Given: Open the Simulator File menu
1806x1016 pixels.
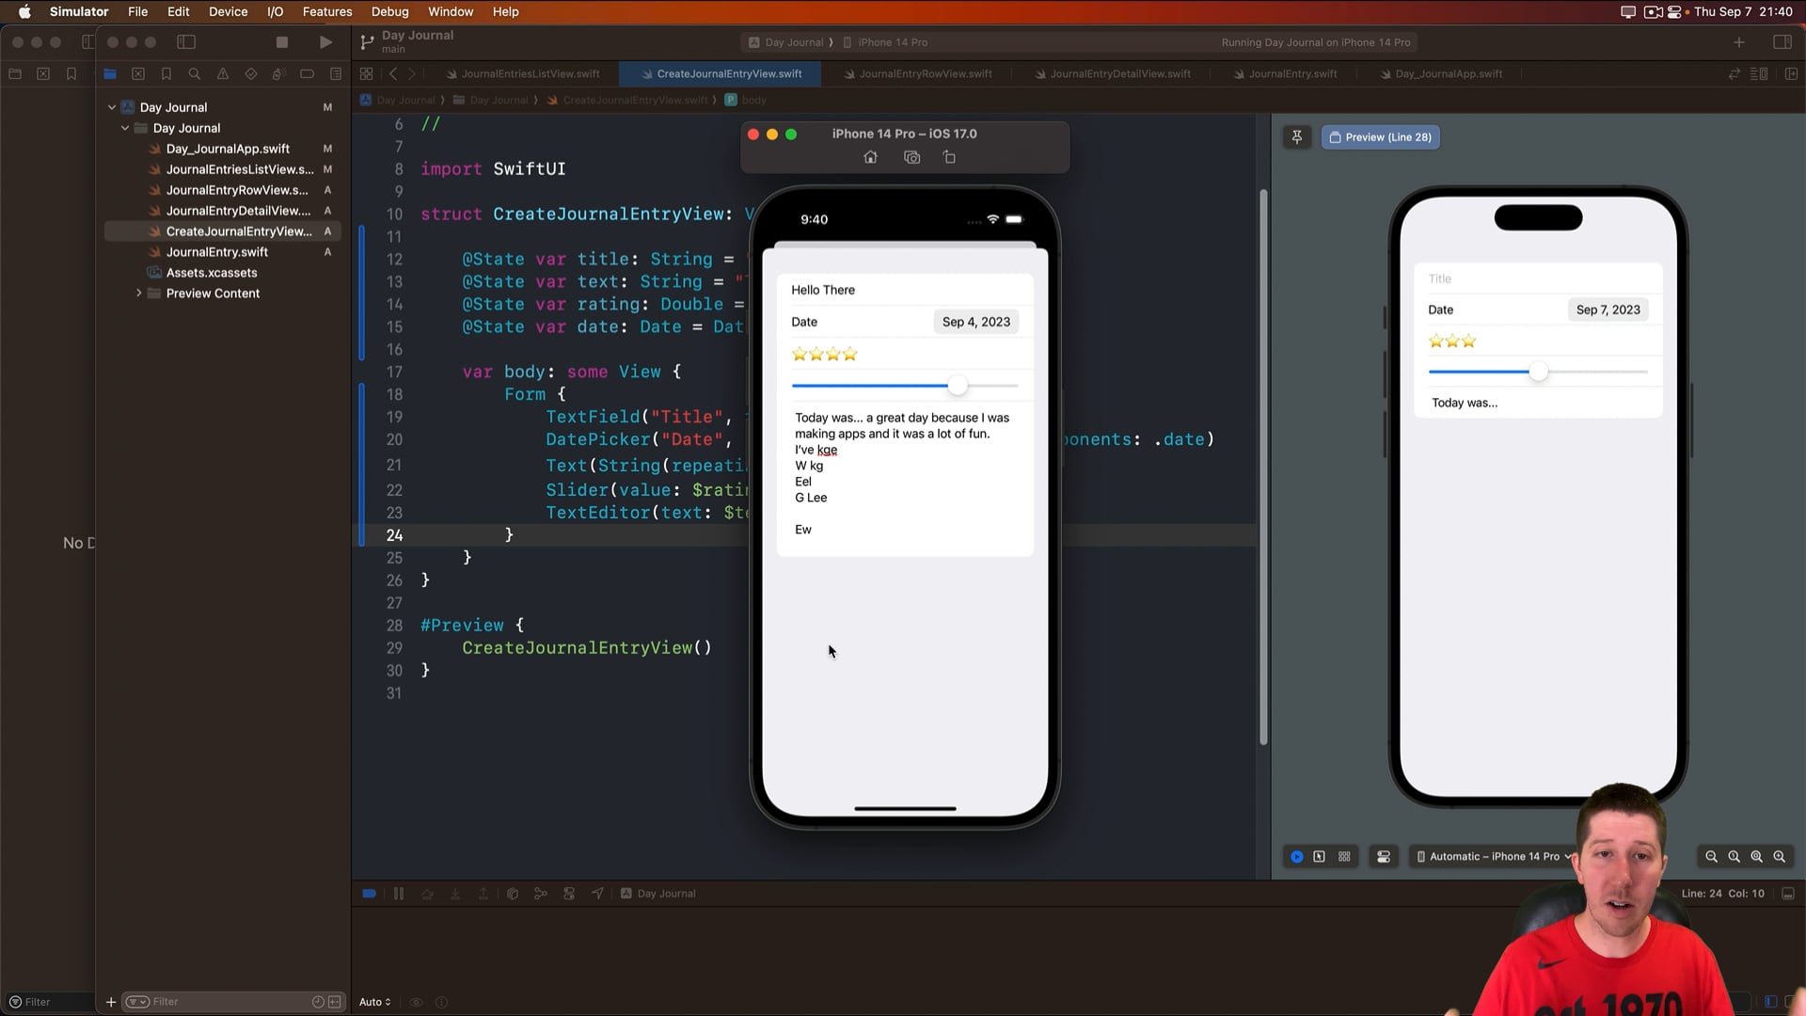Looking at the screenshot, I should coord(137,12).
